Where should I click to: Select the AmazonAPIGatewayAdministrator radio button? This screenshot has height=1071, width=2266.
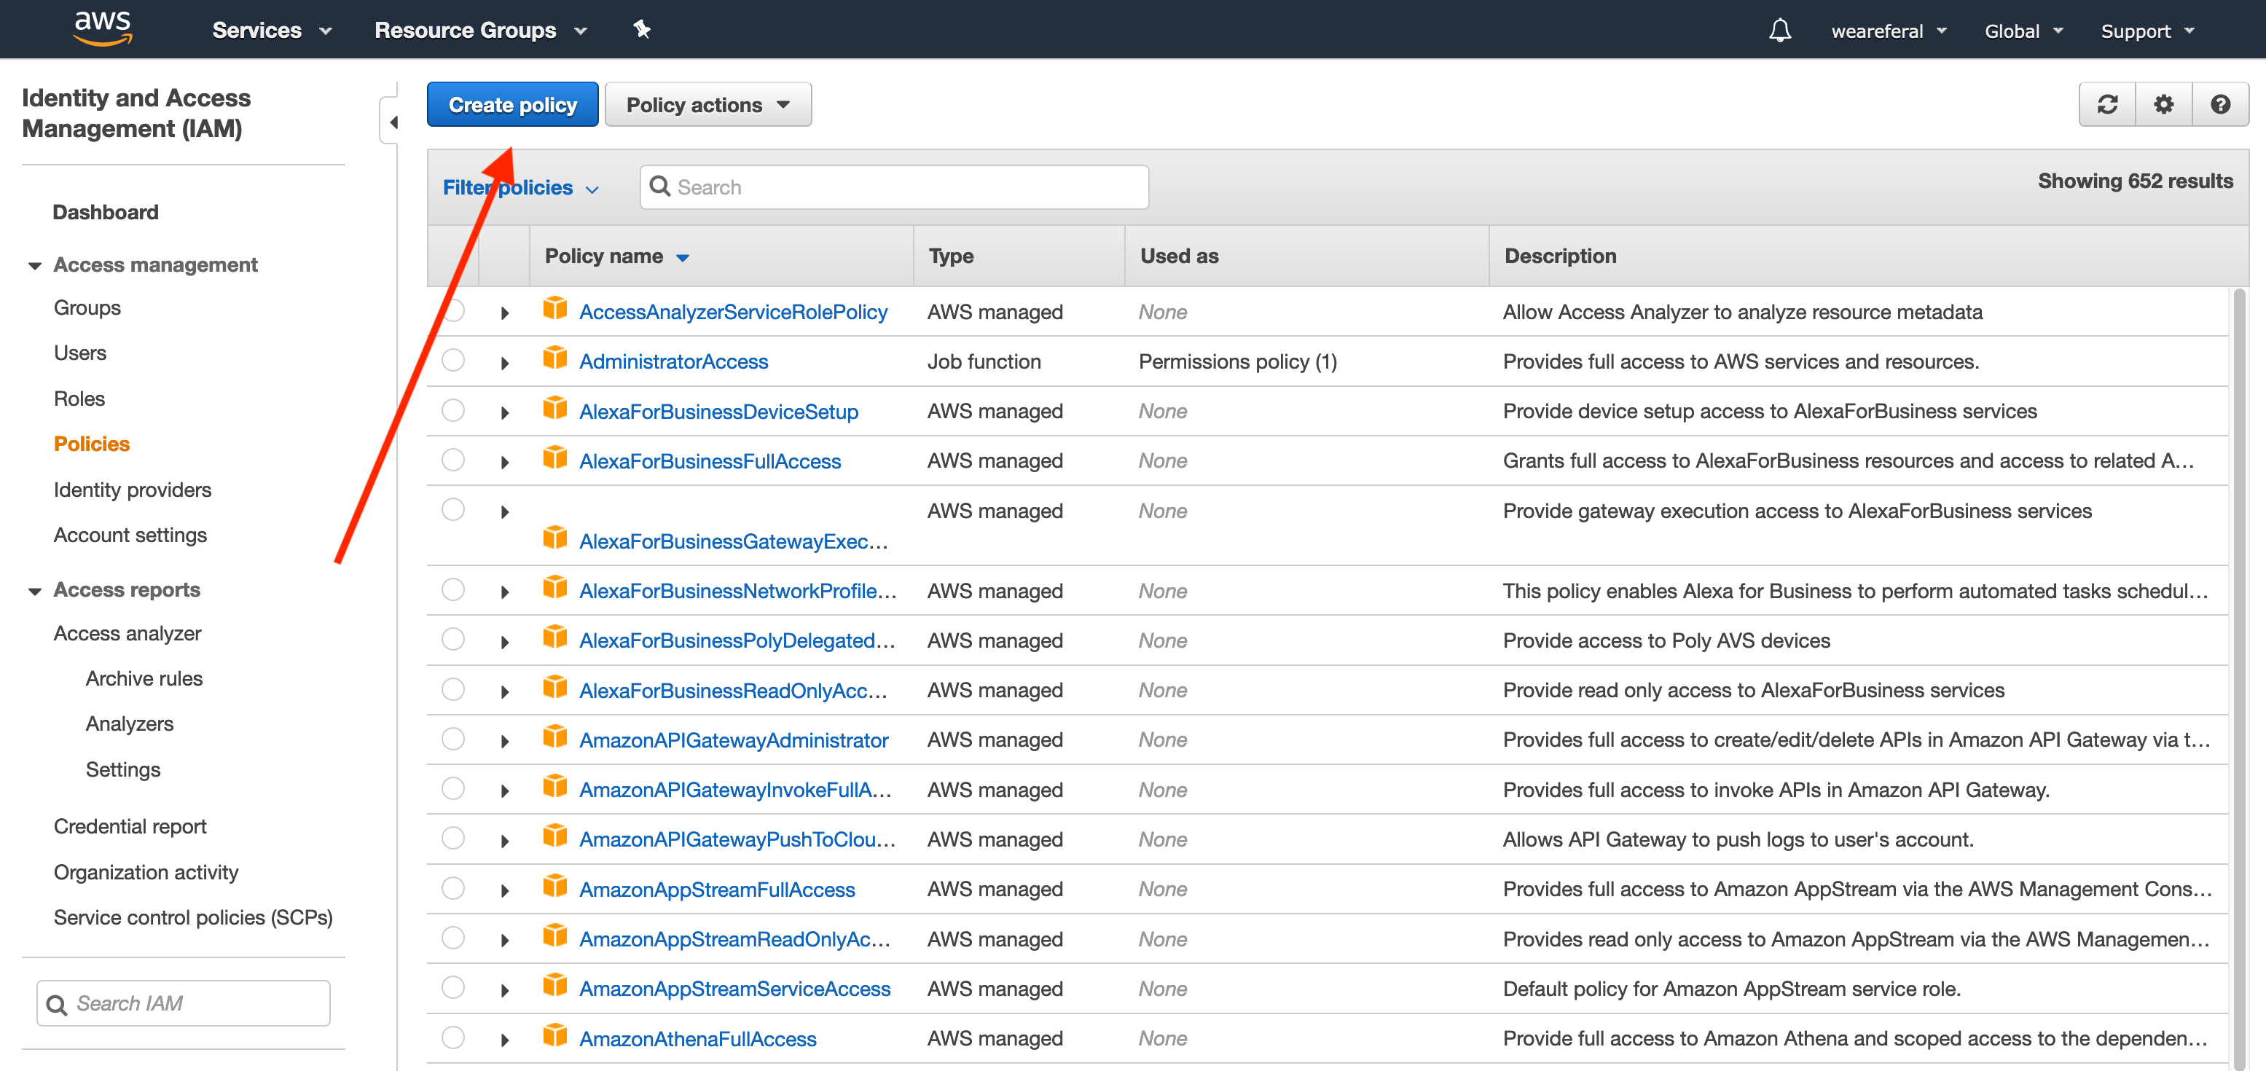tap(453, 739)
